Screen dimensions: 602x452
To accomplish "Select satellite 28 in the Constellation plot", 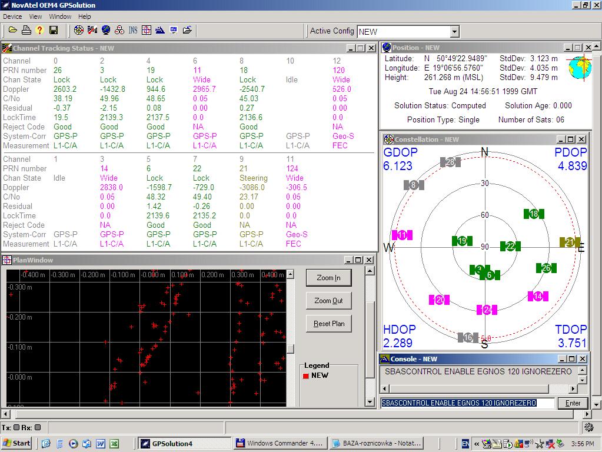I will point(450,162).
